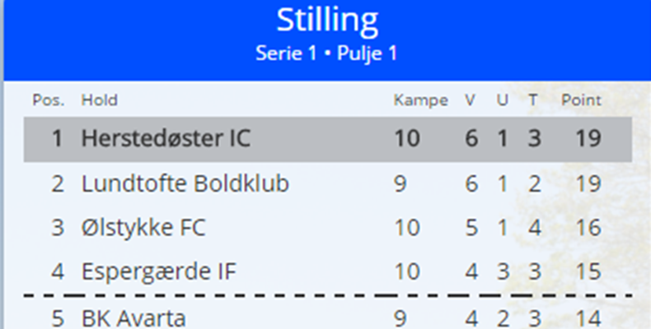Select Herstedøster IC's 19 points value
Viewport: 651px width, 329px height.
click(x=588, y=138)
